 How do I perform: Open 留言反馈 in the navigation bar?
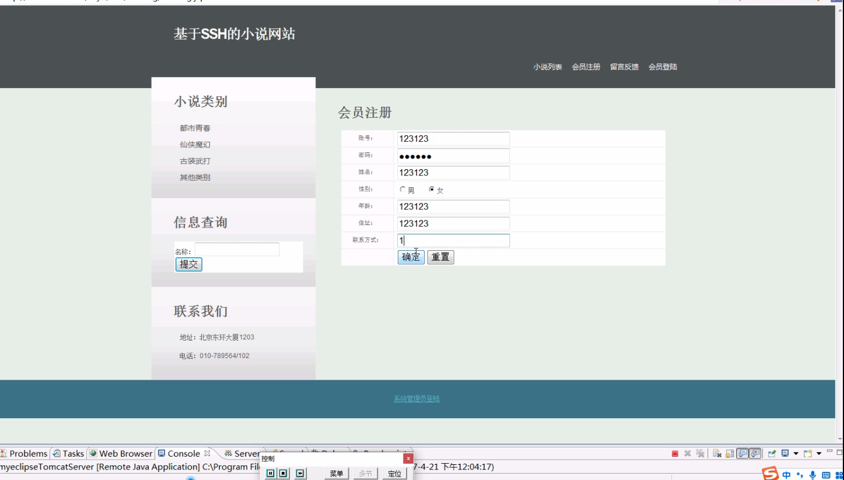(625, 67)
